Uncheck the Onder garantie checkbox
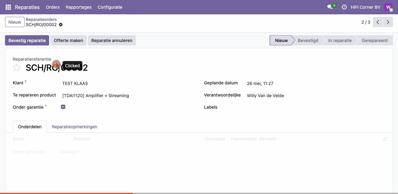The image size is (398, 194). pos(63,107)
